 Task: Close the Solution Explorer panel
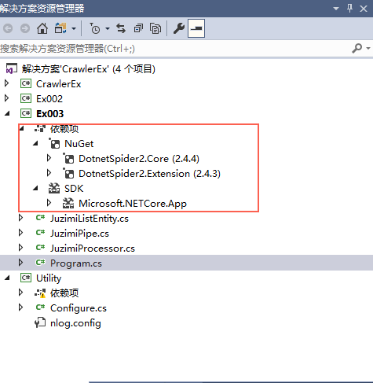click(364, 9)
